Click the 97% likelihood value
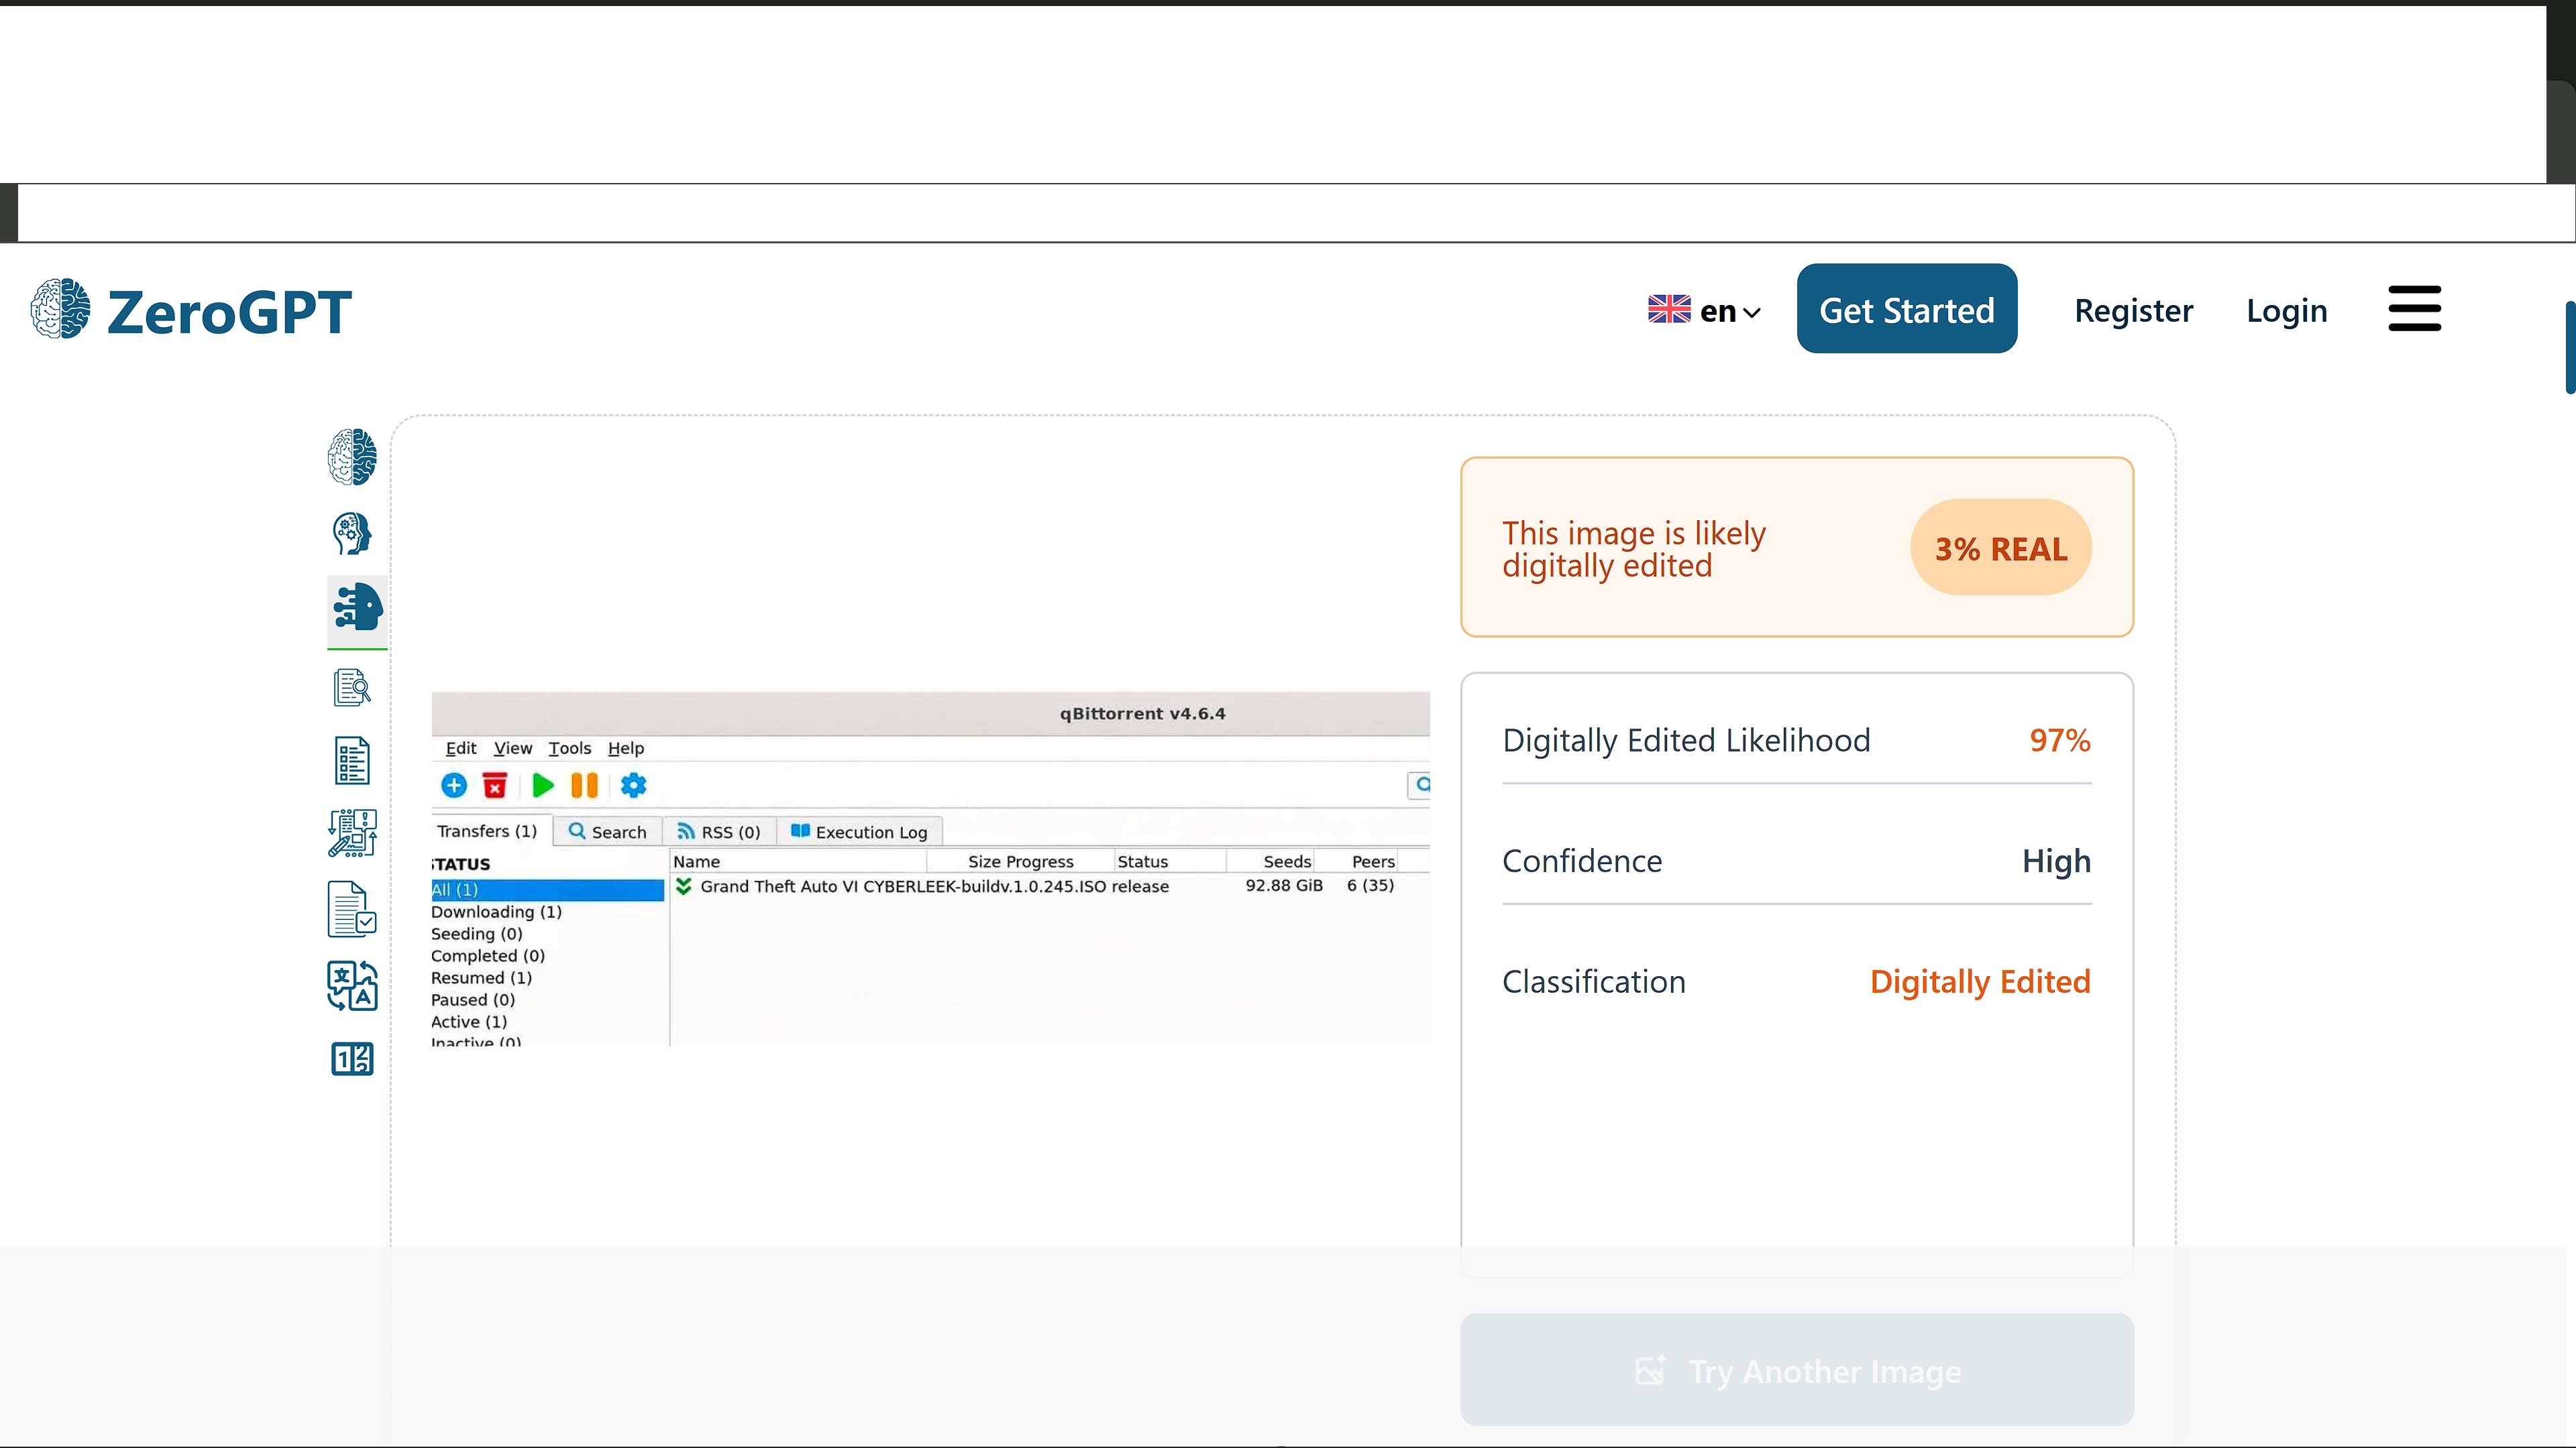 (x=2060, y=741)
